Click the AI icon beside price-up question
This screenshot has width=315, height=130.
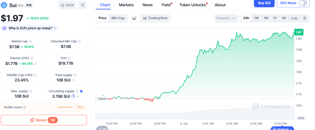pos(5,28)
